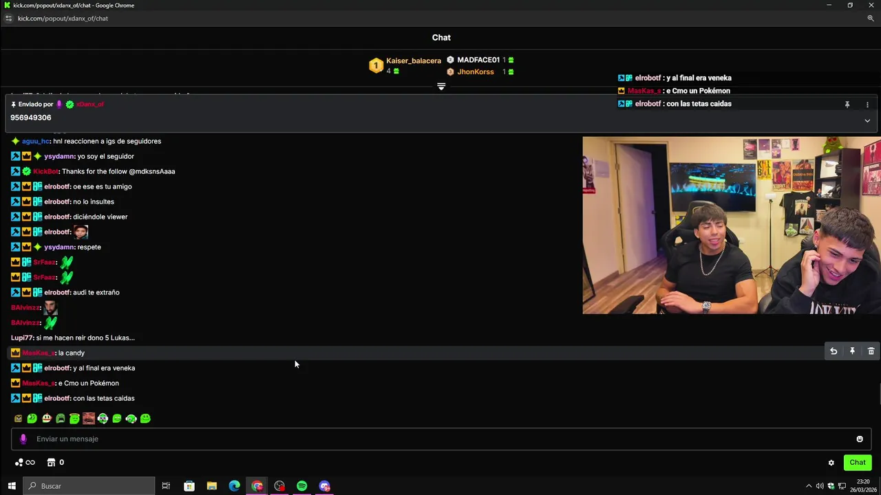Viewport: 881px width, 495px height.
Task: Click message "oe ese es tu amigo"
Action: pyautogui.click(x=103, y=186)
